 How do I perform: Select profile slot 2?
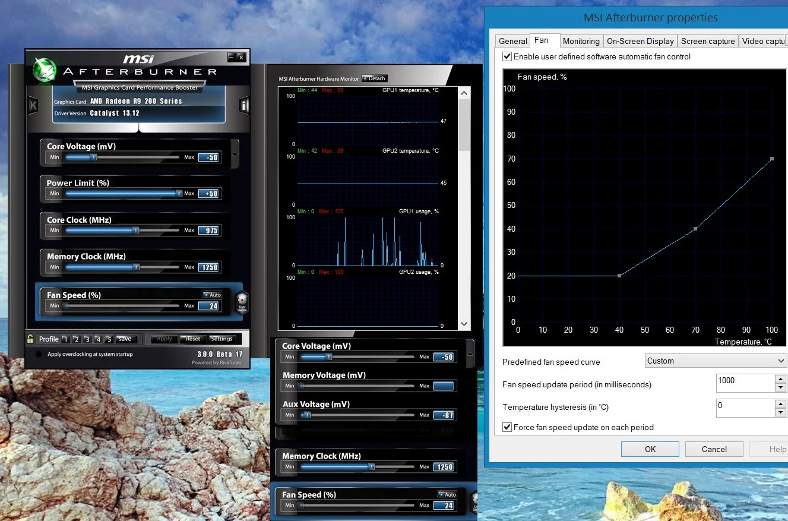76,339
